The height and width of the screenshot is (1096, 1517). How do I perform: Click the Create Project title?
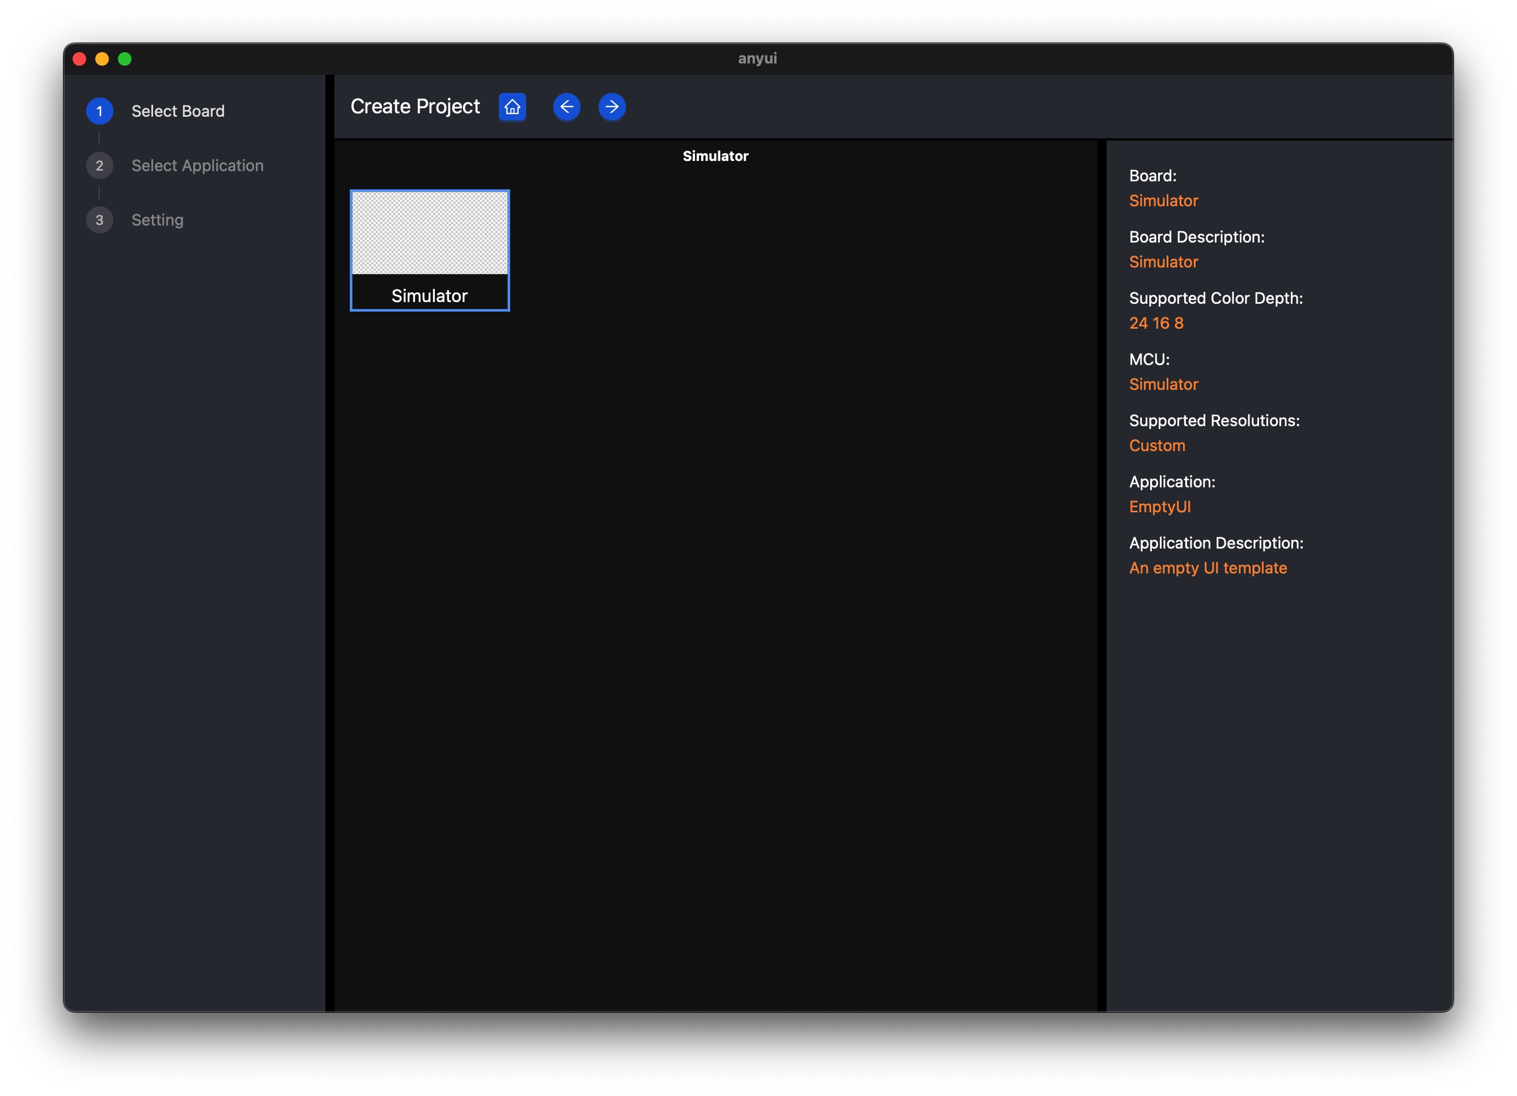click(x=415, y=107)
